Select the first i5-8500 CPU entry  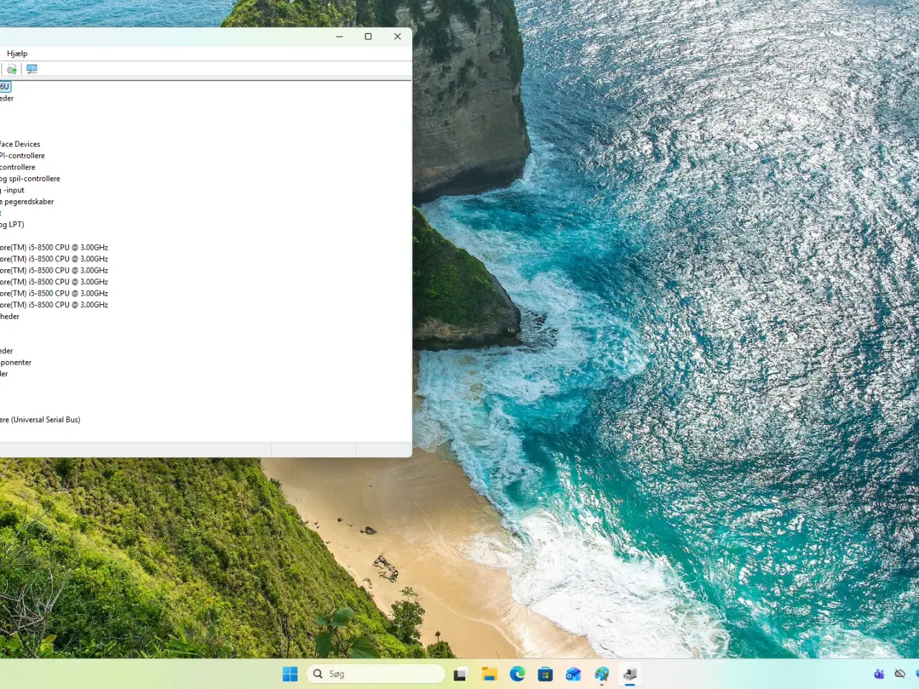tap(54, 247)
